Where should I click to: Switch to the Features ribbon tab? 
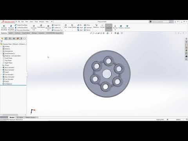(4, 33)
